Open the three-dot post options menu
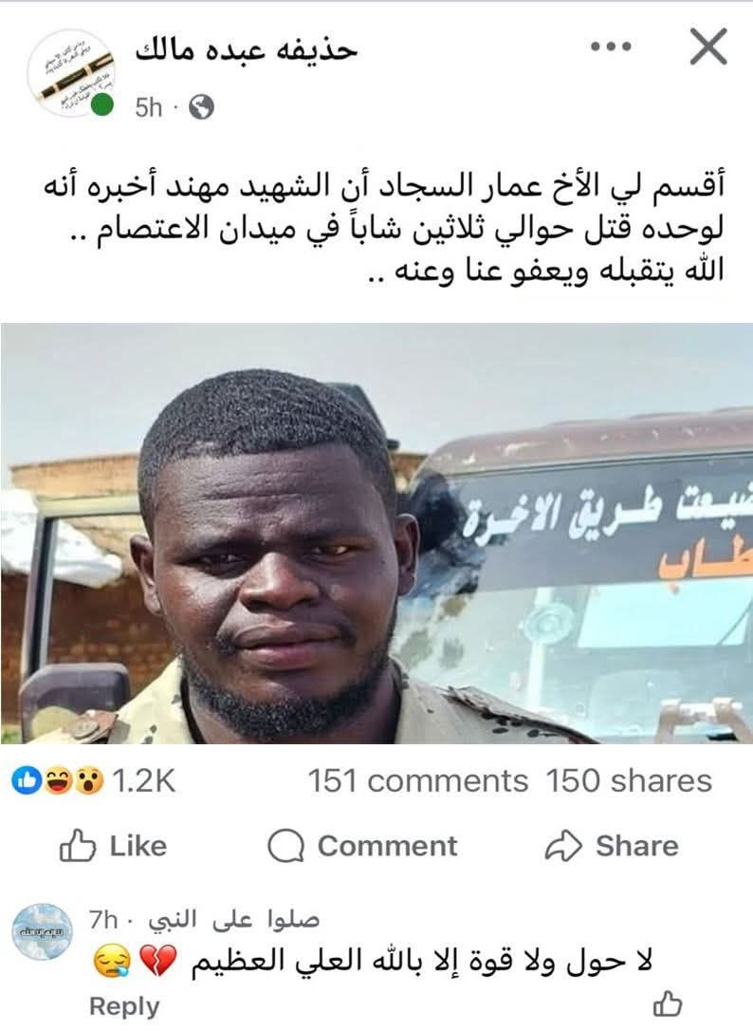 tap(611, 46)
